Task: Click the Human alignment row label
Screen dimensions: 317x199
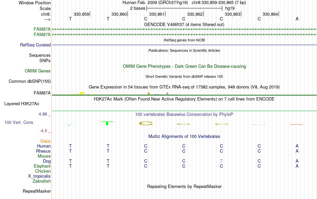Action: (44, 146)
